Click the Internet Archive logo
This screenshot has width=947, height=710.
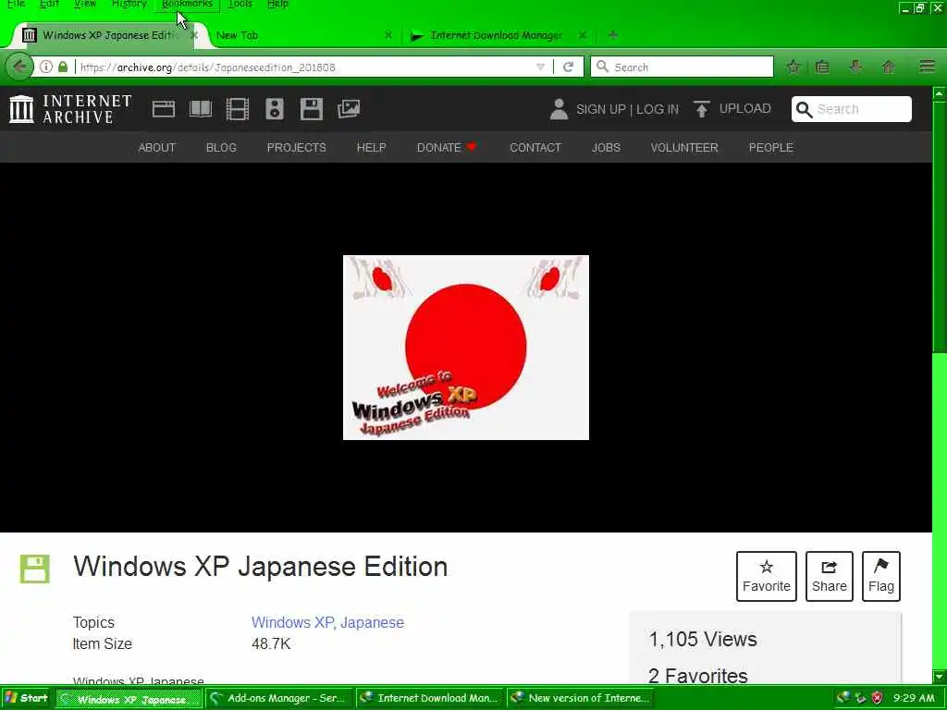[70, 109]
